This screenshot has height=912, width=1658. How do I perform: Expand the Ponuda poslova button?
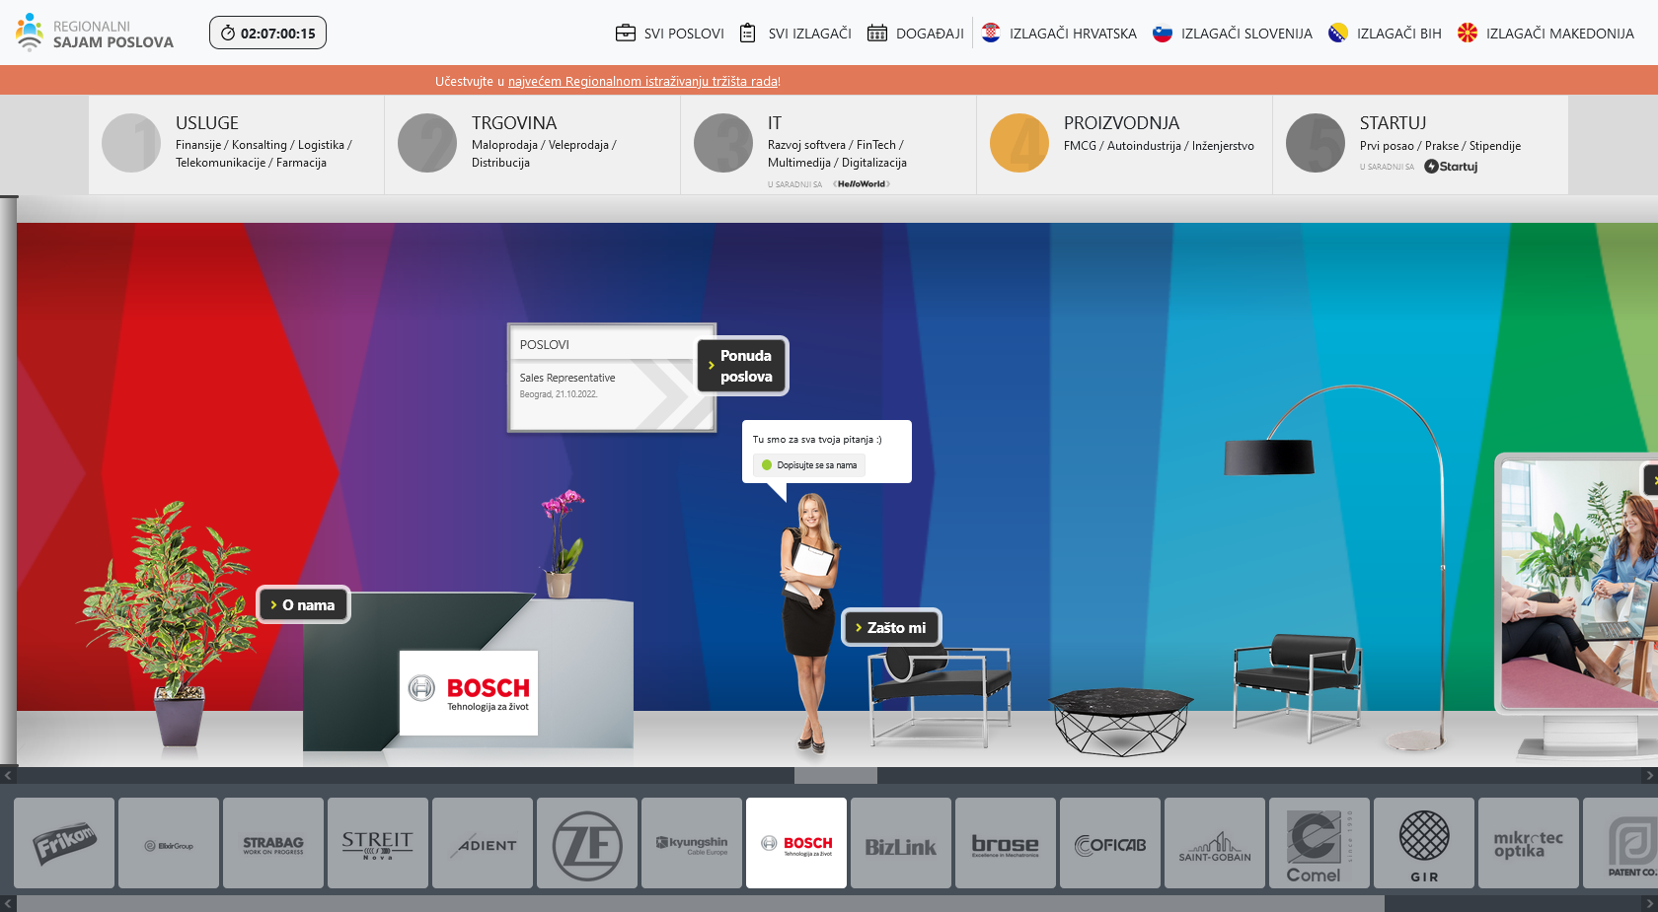click(743, 366)
